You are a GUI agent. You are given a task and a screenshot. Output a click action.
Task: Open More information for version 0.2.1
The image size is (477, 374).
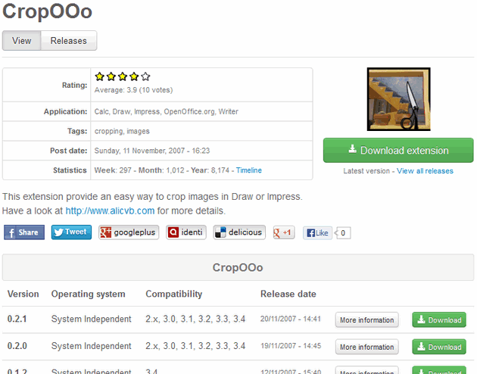pyautogui.click(x=367, y=320)
